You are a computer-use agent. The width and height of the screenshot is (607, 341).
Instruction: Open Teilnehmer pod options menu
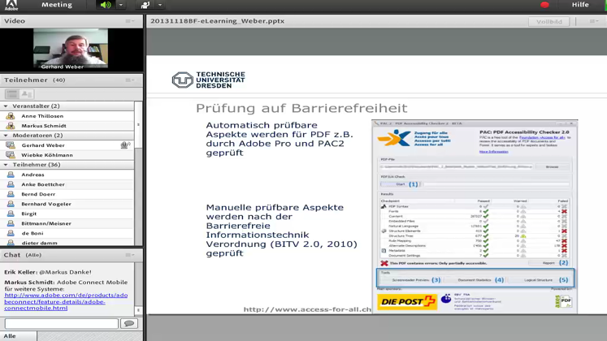point(130,80)
